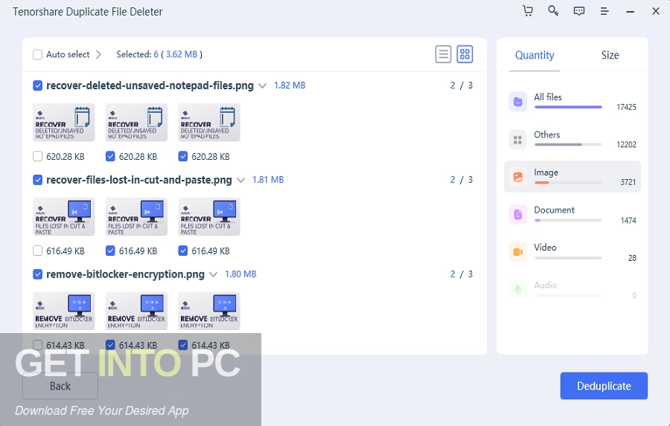The image size is (670, 426).
Task: Open first bitlocker-encryption thumbnail
Action: point(64,311)
